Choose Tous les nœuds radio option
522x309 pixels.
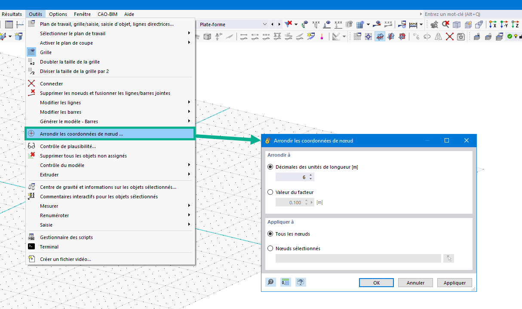click(x=270, y=234)
